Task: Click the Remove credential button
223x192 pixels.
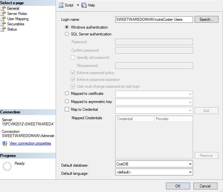Action: [x=206, y=156]
